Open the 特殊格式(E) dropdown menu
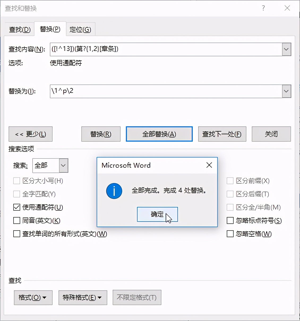The width and height of the screenshot is (300, 321). point(83,298)
